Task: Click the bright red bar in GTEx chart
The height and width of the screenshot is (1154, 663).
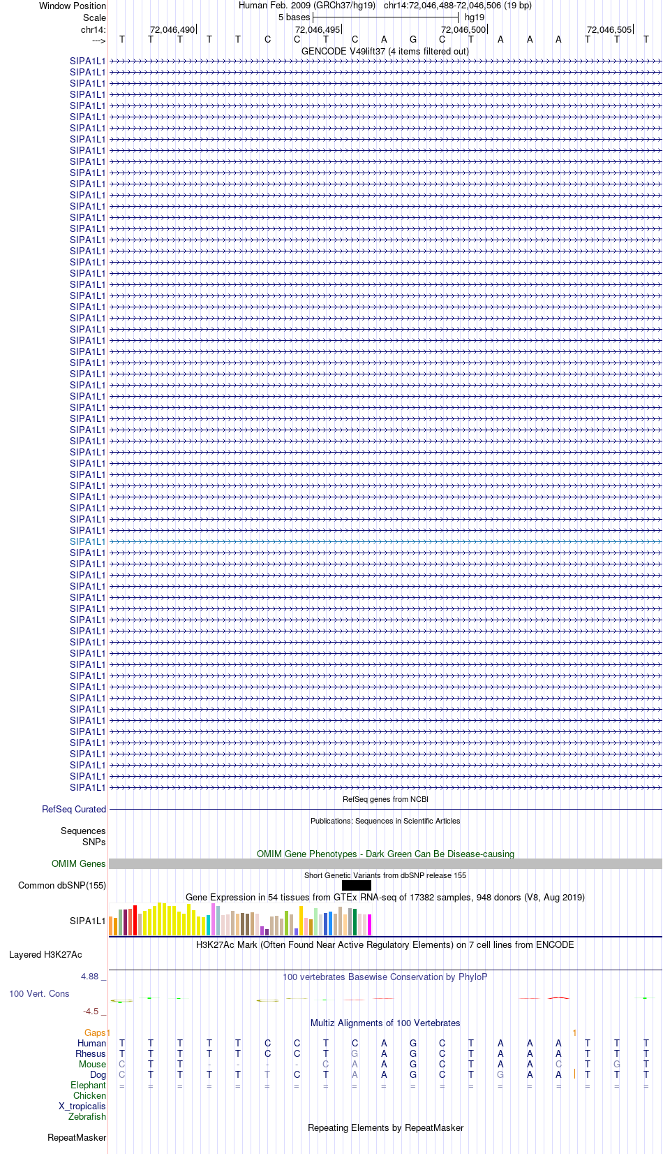Action: point(135,920)
